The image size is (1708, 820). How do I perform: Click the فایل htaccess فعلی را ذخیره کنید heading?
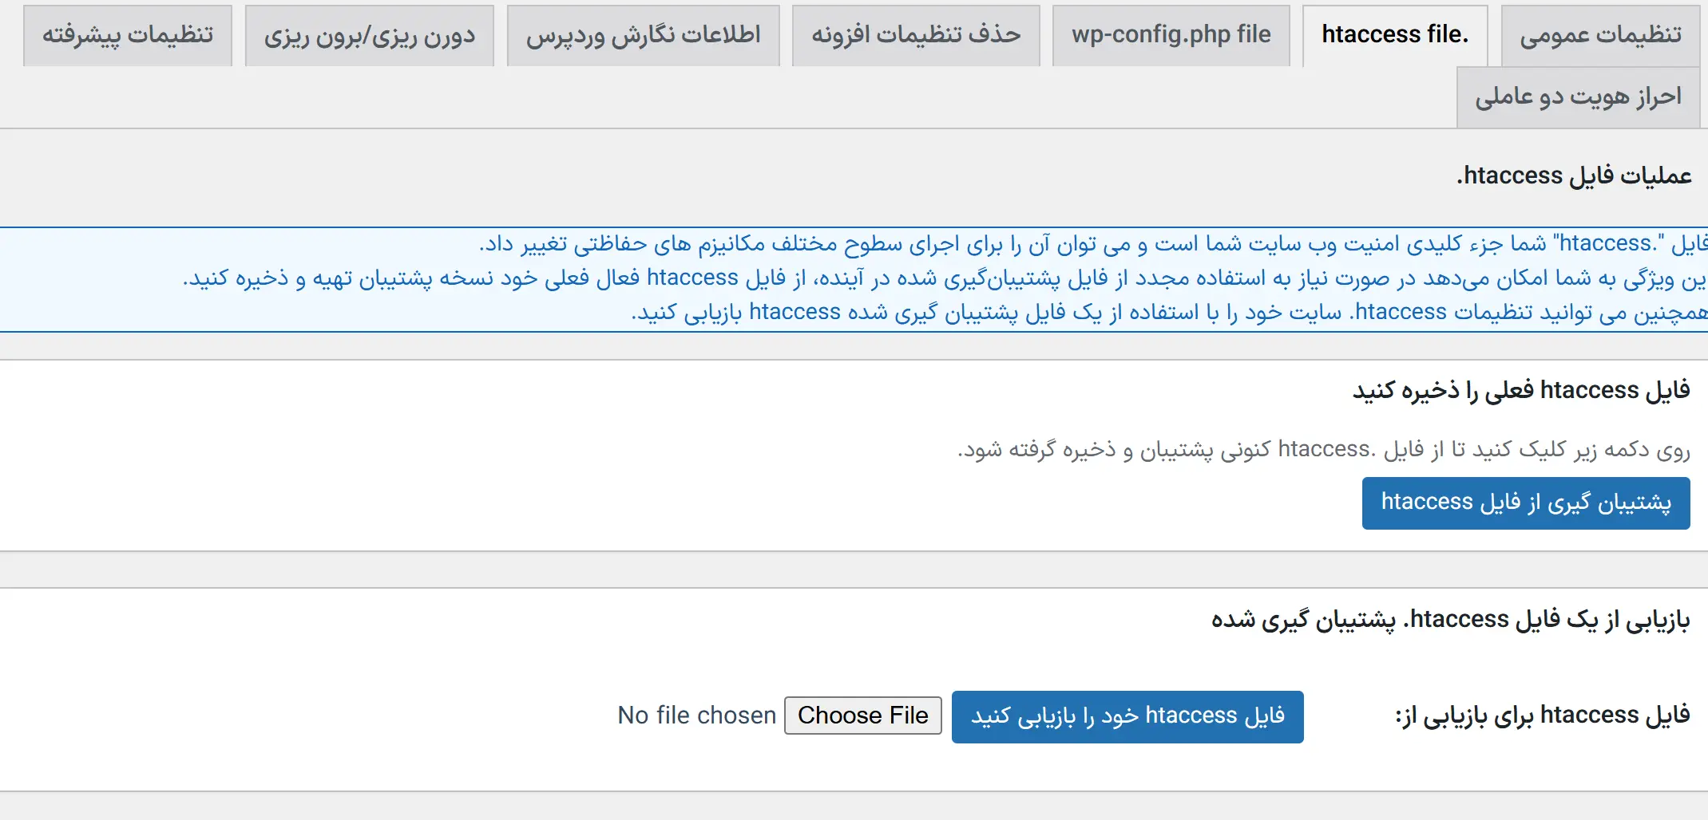1520,390
